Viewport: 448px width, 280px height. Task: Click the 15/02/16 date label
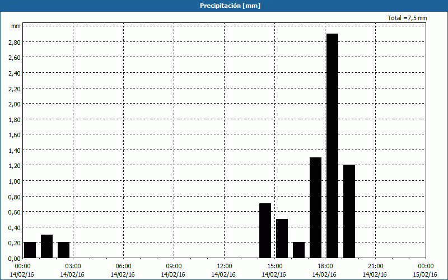click(425, 274)
